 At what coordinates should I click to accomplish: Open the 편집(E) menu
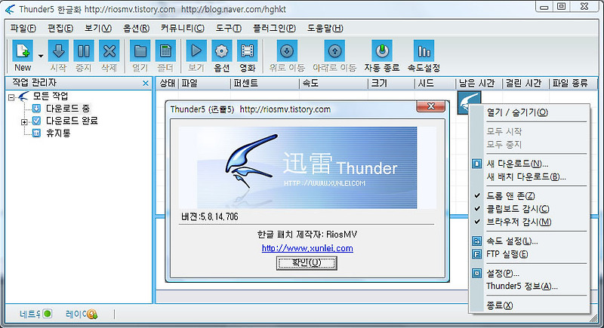pyautogui.click(x=60, y=28)
